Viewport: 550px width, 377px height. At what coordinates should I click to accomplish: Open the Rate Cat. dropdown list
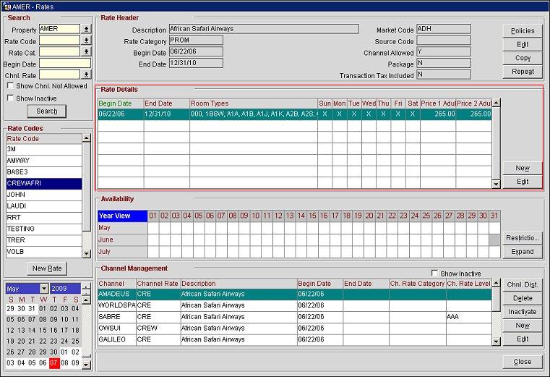(87, 52)
